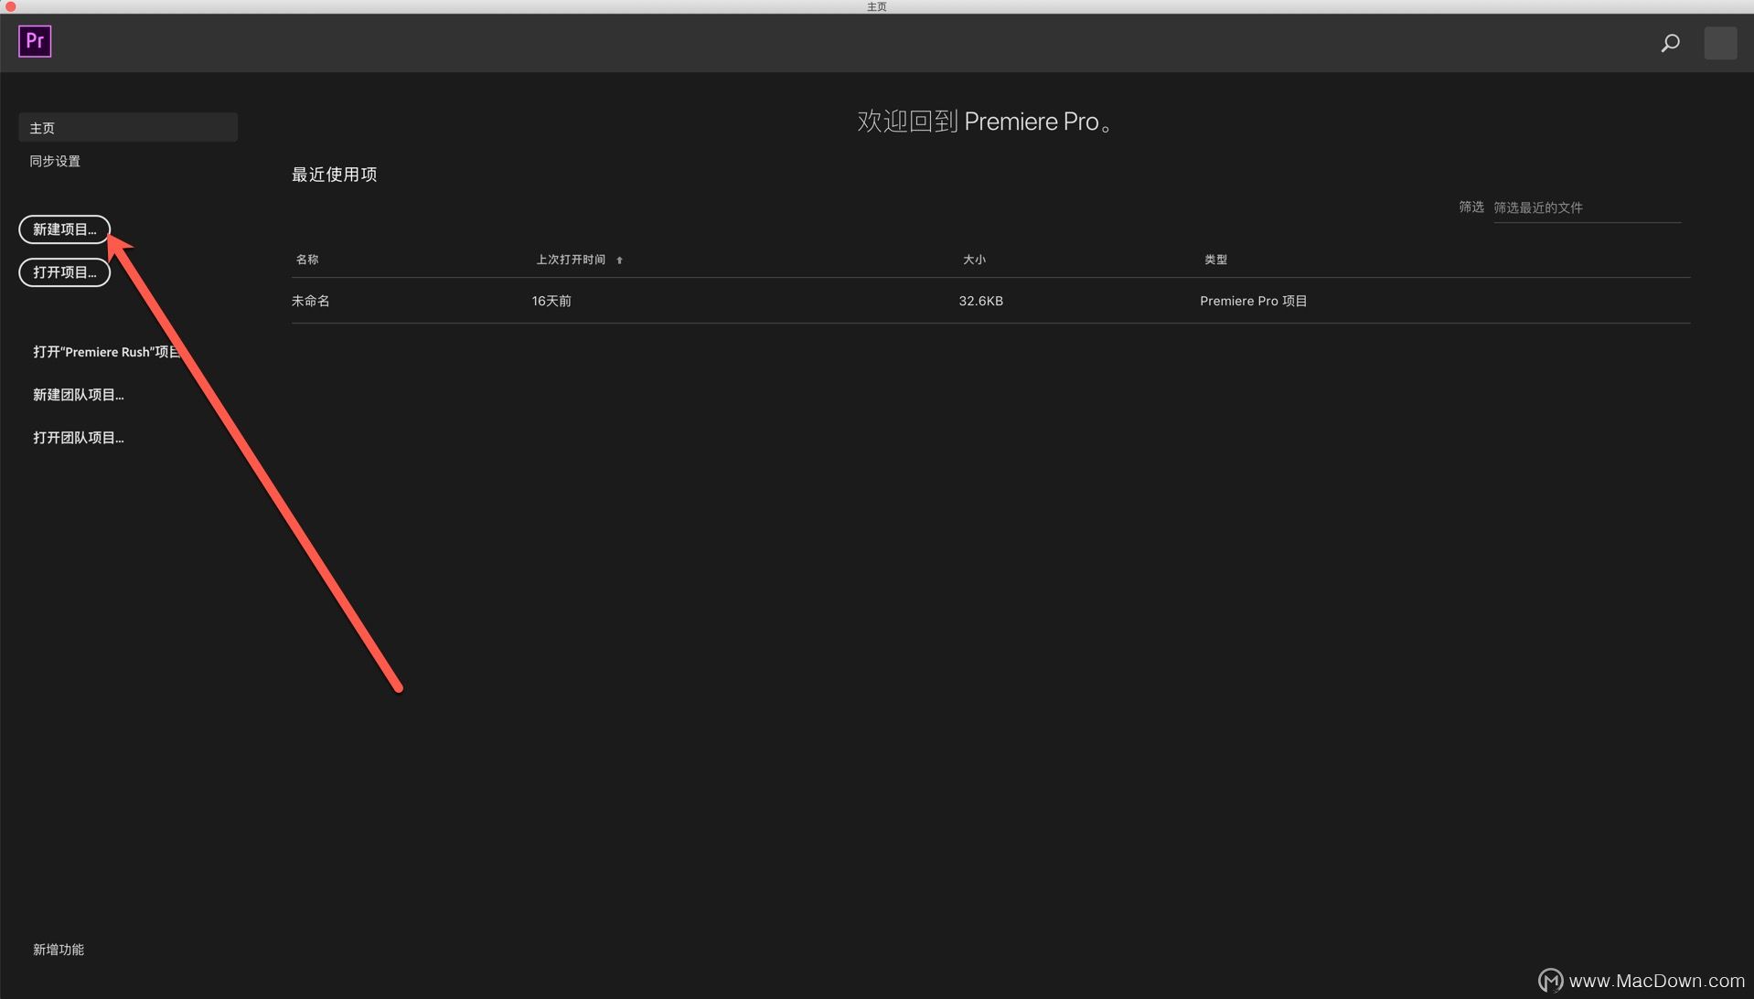Open the 新增功能 link
Screen dimensions: 1754x999
click(x=59, y=950)
